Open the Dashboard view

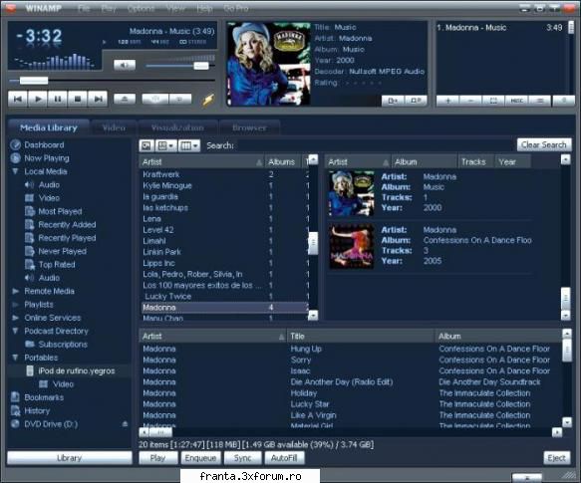pos(44,144)
